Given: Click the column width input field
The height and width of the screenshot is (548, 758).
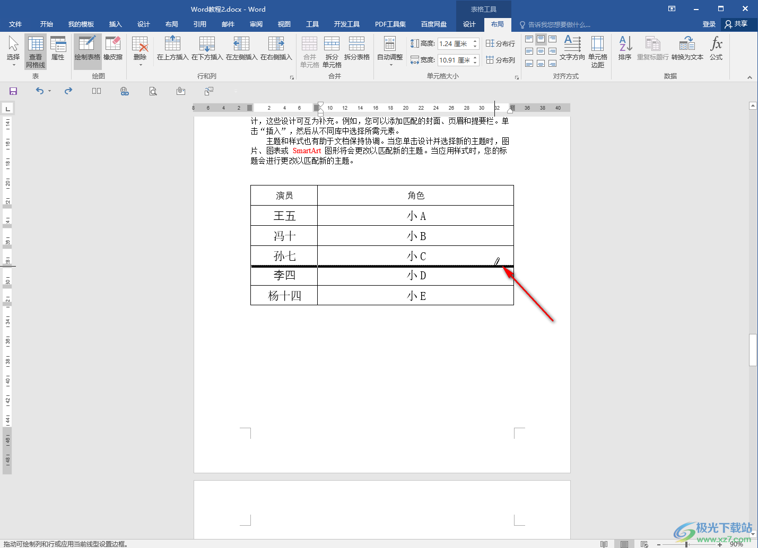Looking at the screenshot, I should click(454, 60).
